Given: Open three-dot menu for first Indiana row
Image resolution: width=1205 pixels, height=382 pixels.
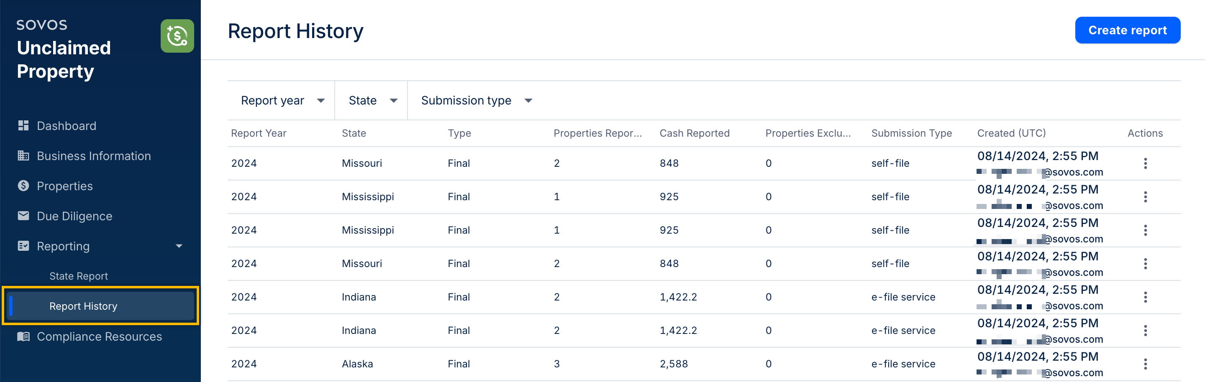Looking at the screenshot, I should click(x=1145, y=297).
